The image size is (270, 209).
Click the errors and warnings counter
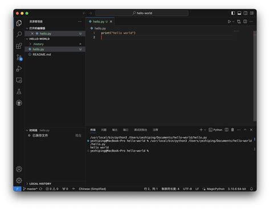52,189
